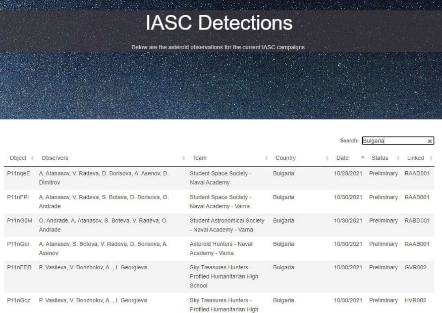Sort by the Team column header
Screen dimensions: 442x313
click(199, 158)
